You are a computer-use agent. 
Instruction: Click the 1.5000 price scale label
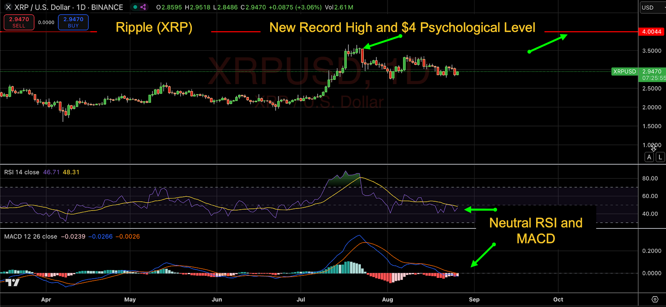tap(652, 126)
